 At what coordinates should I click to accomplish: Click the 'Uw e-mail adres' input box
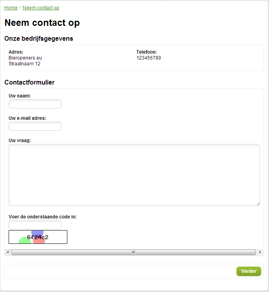tap(35, 126)
